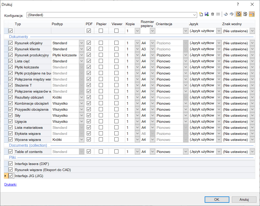The width and height of the screenshot is (260, 206).
Task: Select the Przypadki obciążenia row name
Action: pos(32,109)
